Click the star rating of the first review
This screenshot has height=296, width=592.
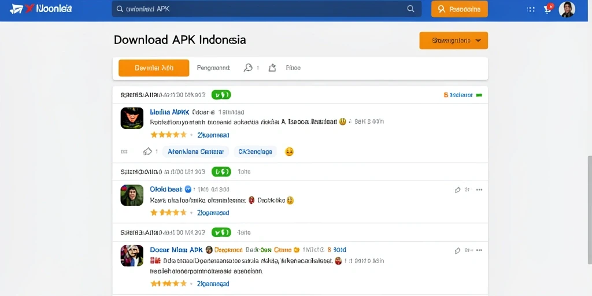pos(169,135)
